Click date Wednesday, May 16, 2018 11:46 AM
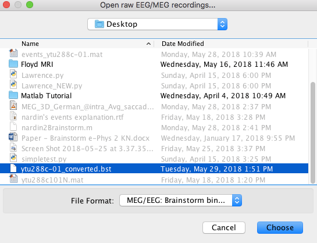The image size is (317, 243). [x=224, y=64]
